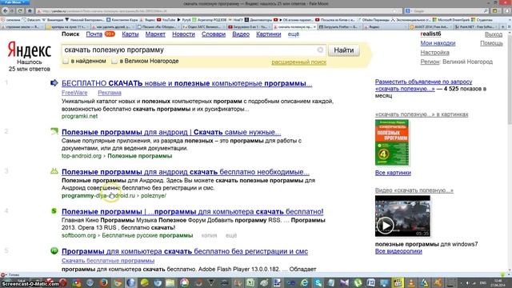Open result "Полезные программы для андроид скачать бесплатно необходимые"
This screenshot has width=512, height=288.
tap(186, 172)
